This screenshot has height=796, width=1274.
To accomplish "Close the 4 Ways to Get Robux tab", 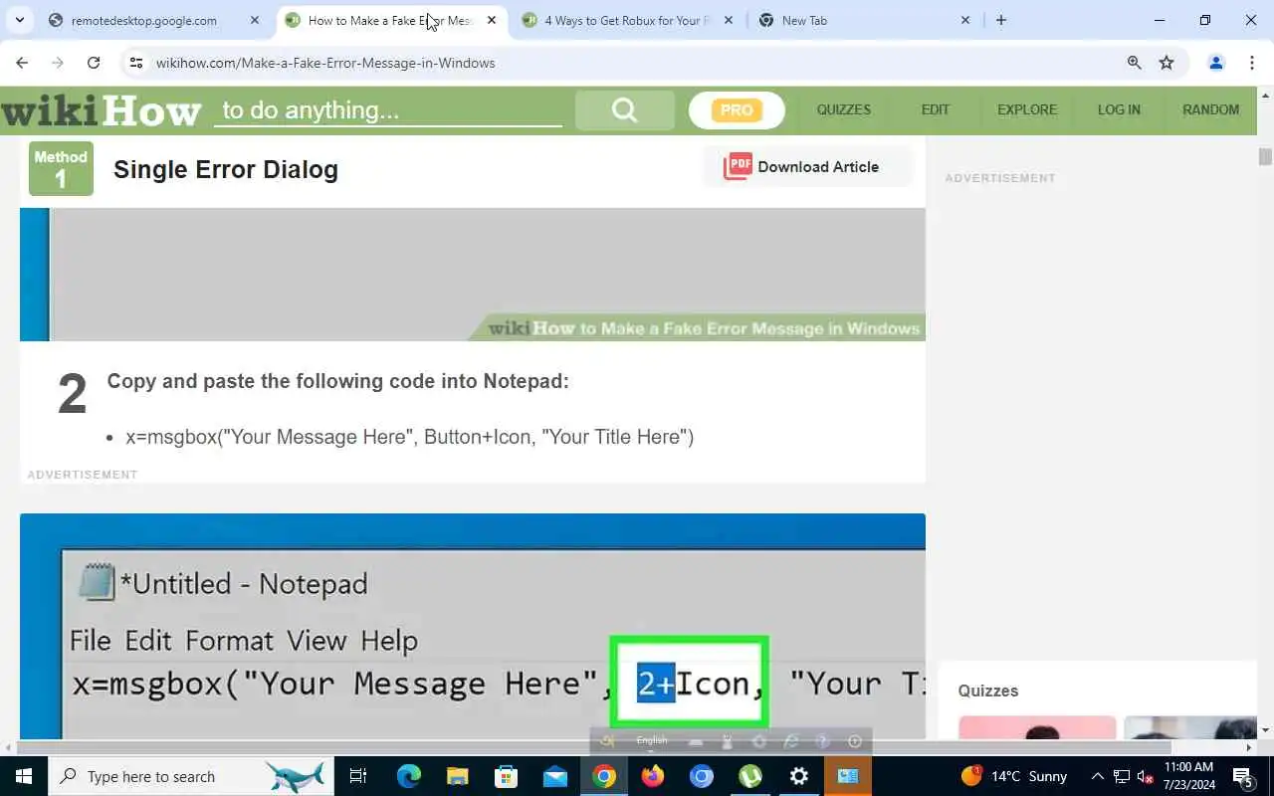I will (x=729, y=20).
